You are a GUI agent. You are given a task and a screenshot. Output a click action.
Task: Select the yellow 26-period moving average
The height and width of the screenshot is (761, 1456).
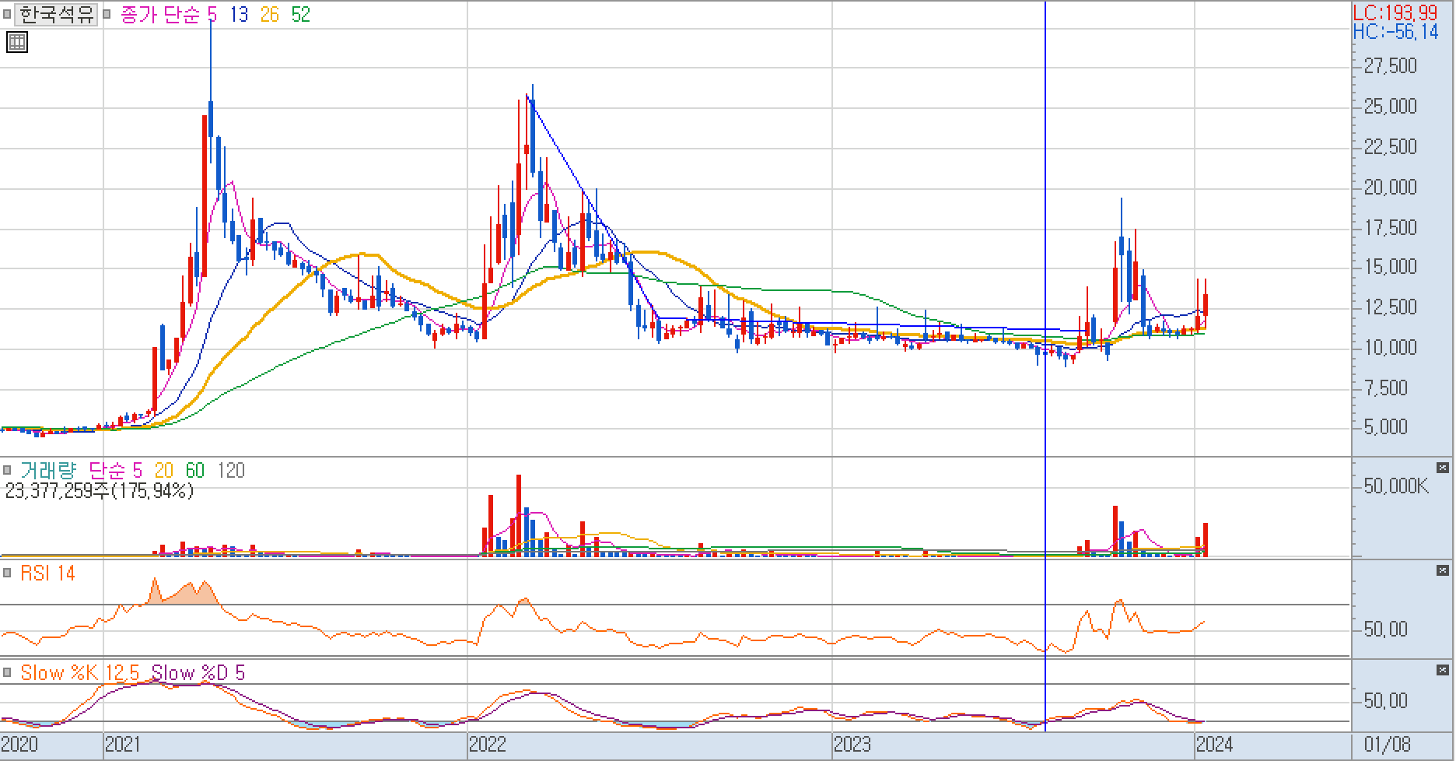point(270,15)
